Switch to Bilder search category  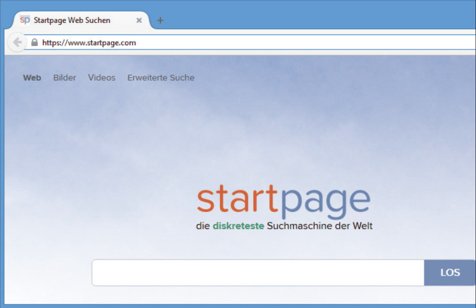tap(65, 77)
